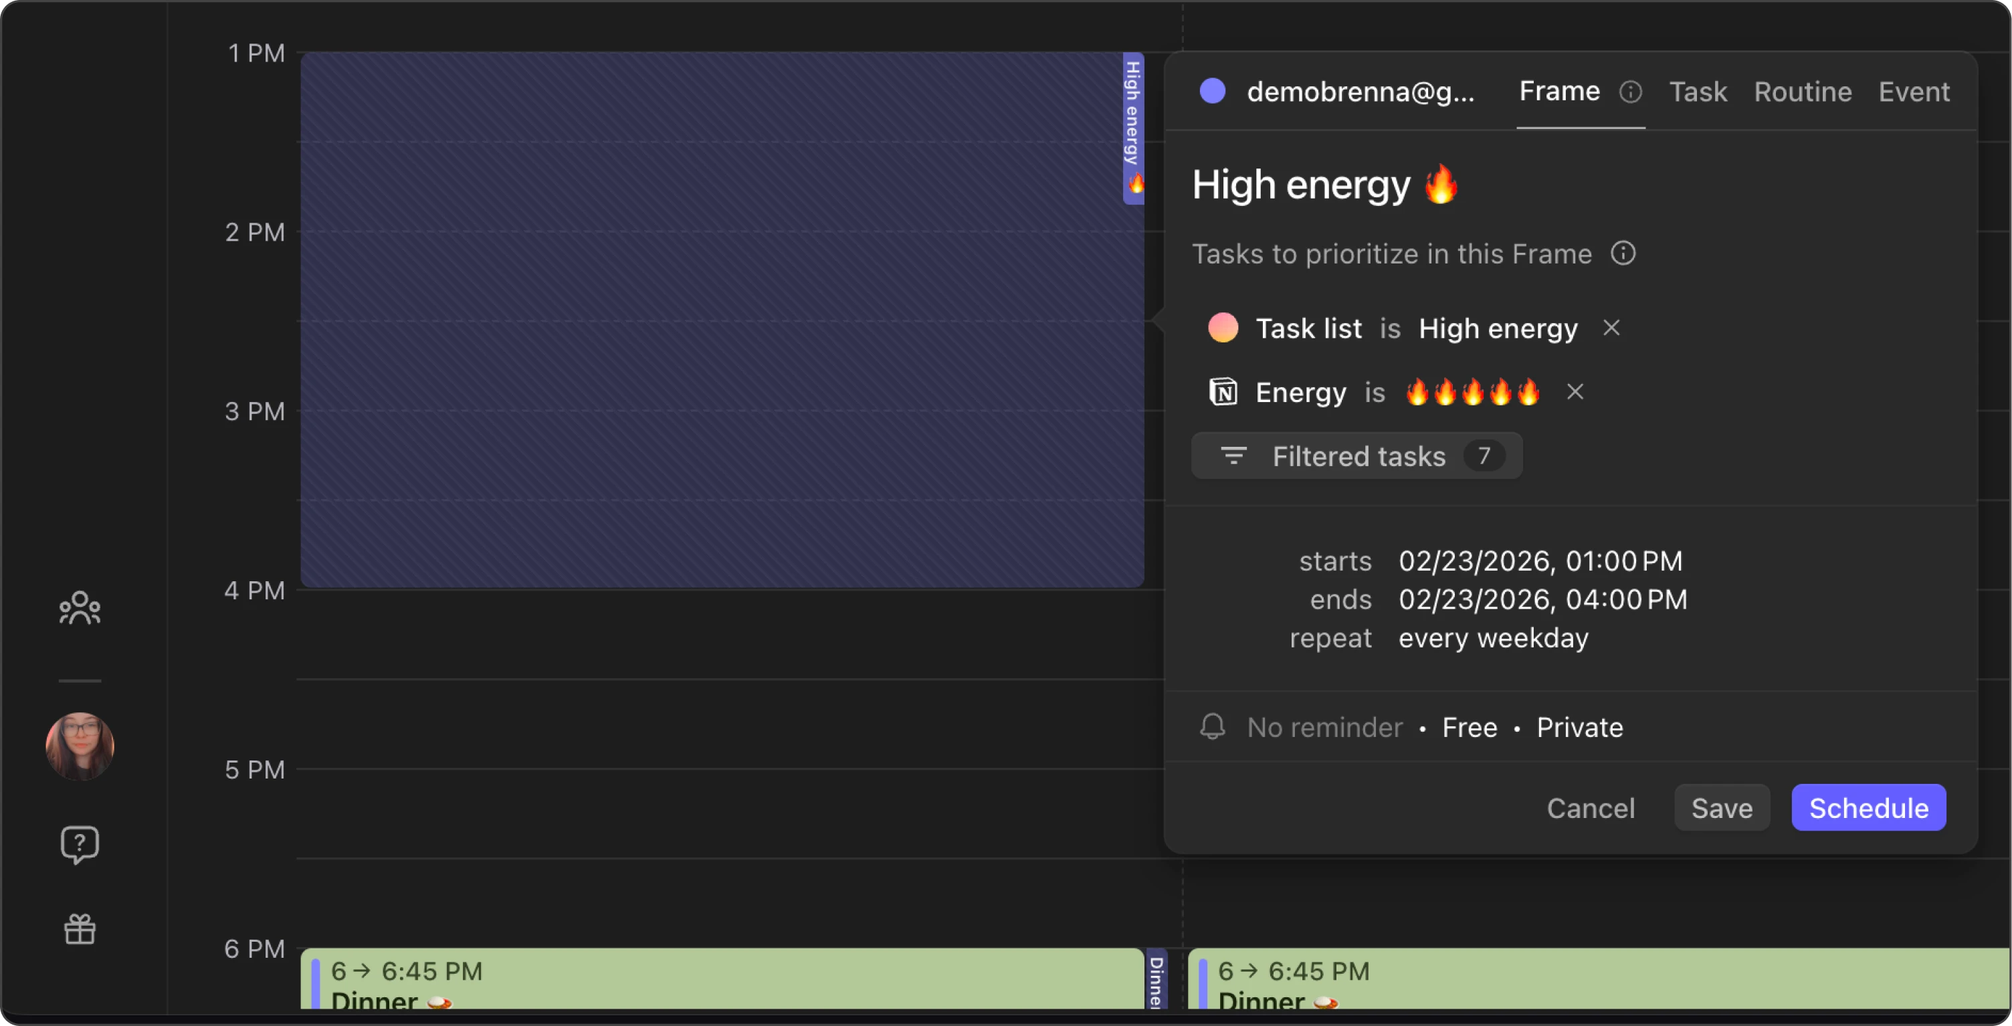Click the info icon next to Frame tab
Viewport: 2012px width, 1026px height.
(1632, 92)
